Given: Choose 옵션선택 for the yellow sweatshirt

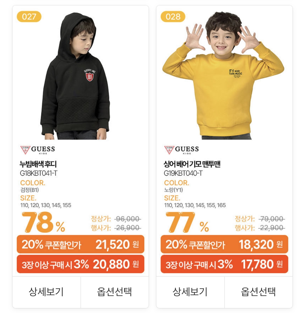Looking at the screenshot, I should (259, 292).
